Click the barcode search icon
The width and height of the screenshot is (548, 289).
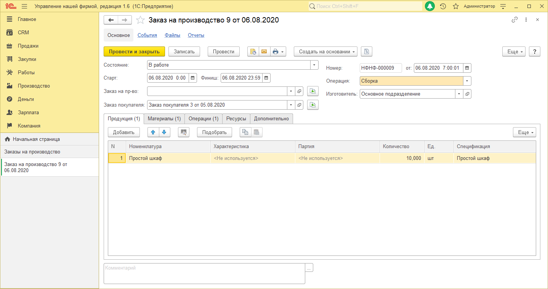click(x=184, y=132)
